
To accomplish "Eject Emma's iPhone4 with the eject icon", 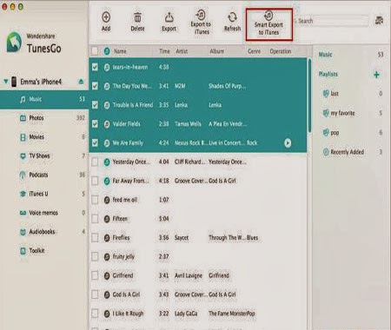I will [81, 82].
